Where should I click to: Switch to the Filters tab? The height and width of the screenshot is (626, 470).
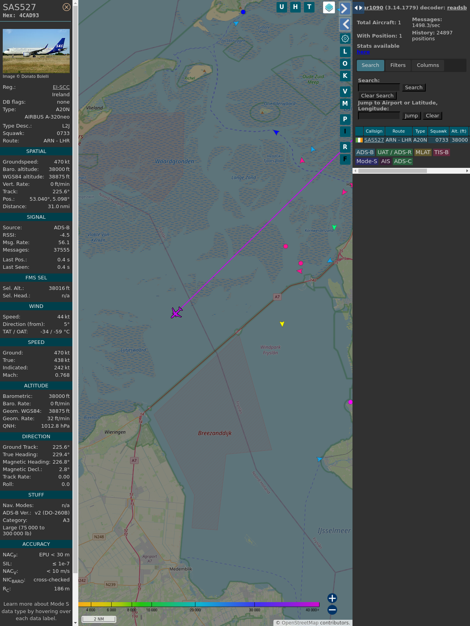click(398, 65)
